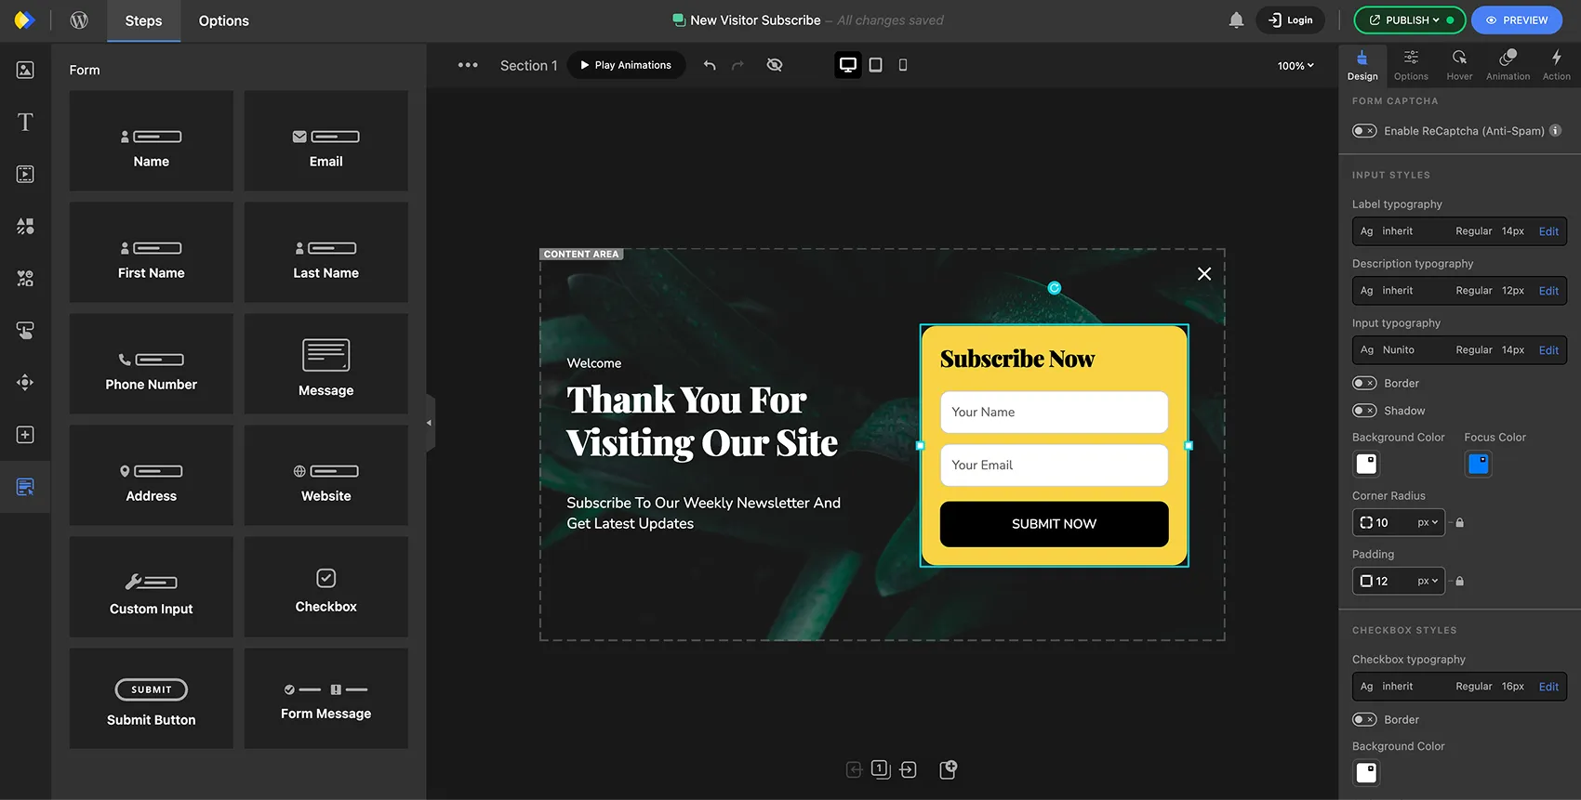The image size is (1581, 800).
Task: Click the lock icon next to Corner Radius
Action: pos(1459,523)
